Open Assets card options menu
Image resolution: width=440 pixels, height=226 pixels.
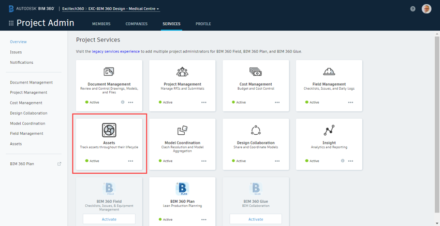coord(130,161)
